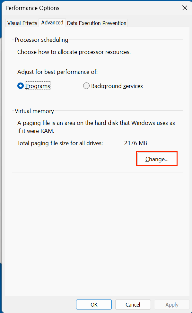
Task: Open the Data Execution Prevention tab
Action: click(x=96, y=23)
